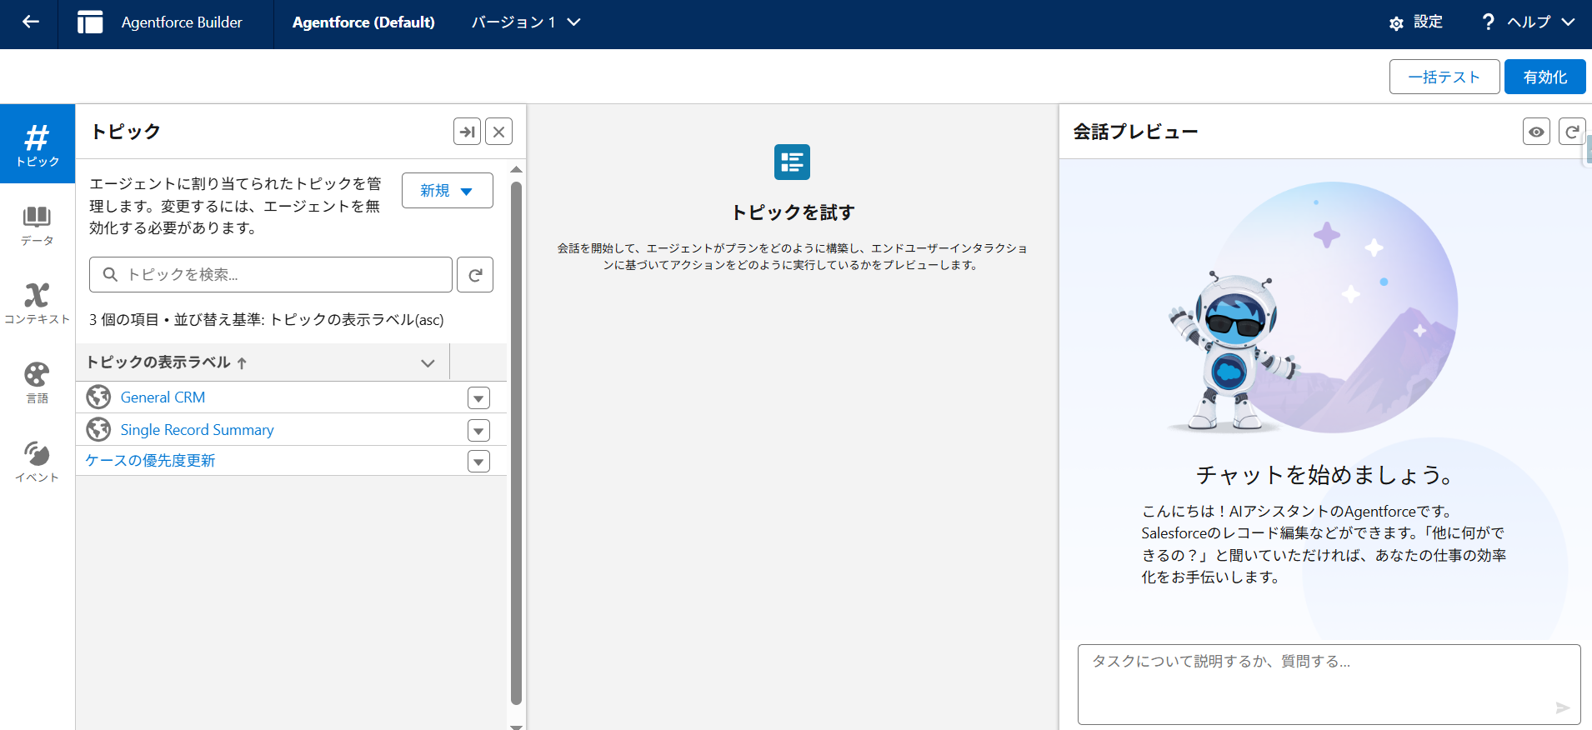This screenshot has width=1592, height=730.
Task: Open the コンテキスト sidebar tab
Action: (38, 303)
